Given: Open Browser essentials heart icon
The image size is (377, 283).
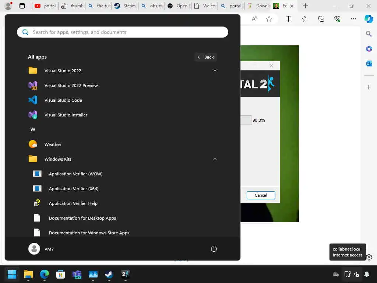Looking at the screenshot, I should pos(337,19).
